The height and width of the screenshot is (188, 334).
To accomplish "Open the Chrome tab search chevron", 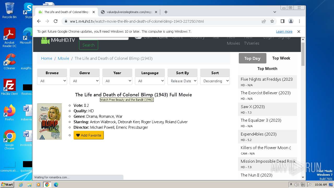I will tap(275, 12).
